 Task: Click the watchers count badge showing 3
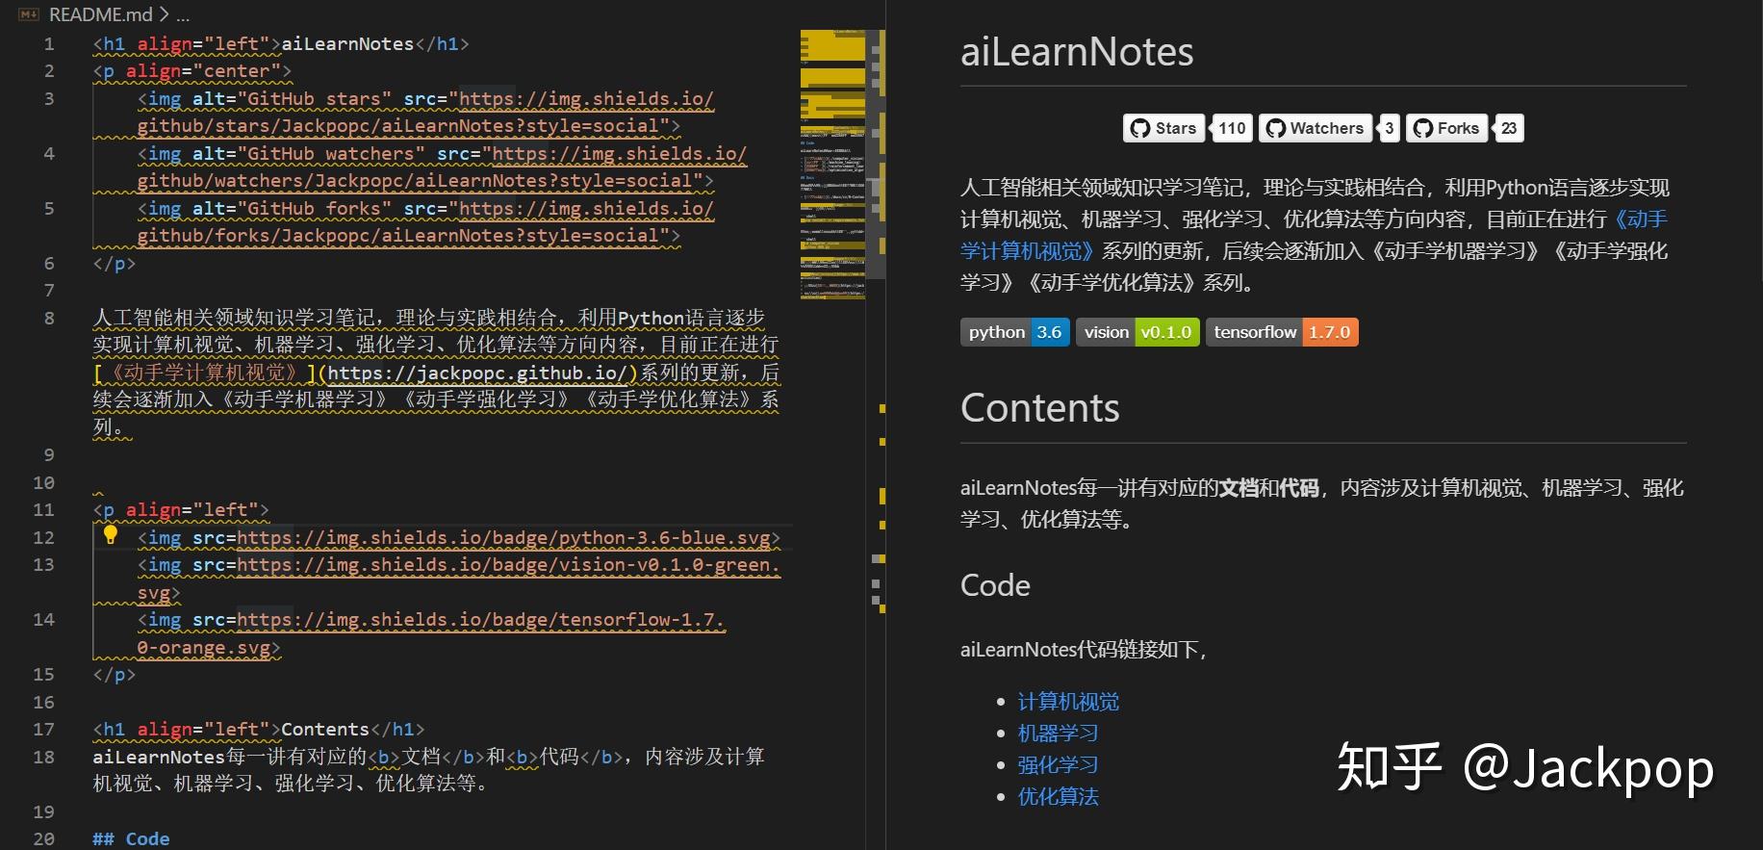pyautogui.click(x=1389, y=128)
